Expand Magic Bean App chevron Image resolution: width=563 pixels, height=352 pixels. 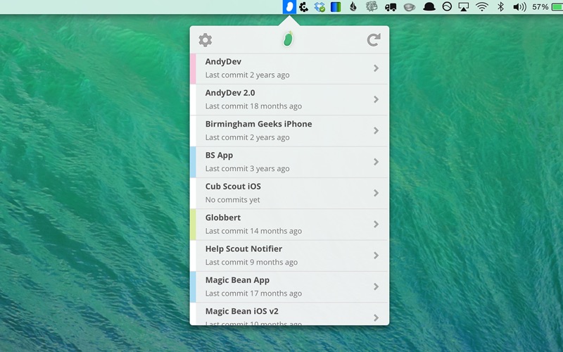click(376, 287)
